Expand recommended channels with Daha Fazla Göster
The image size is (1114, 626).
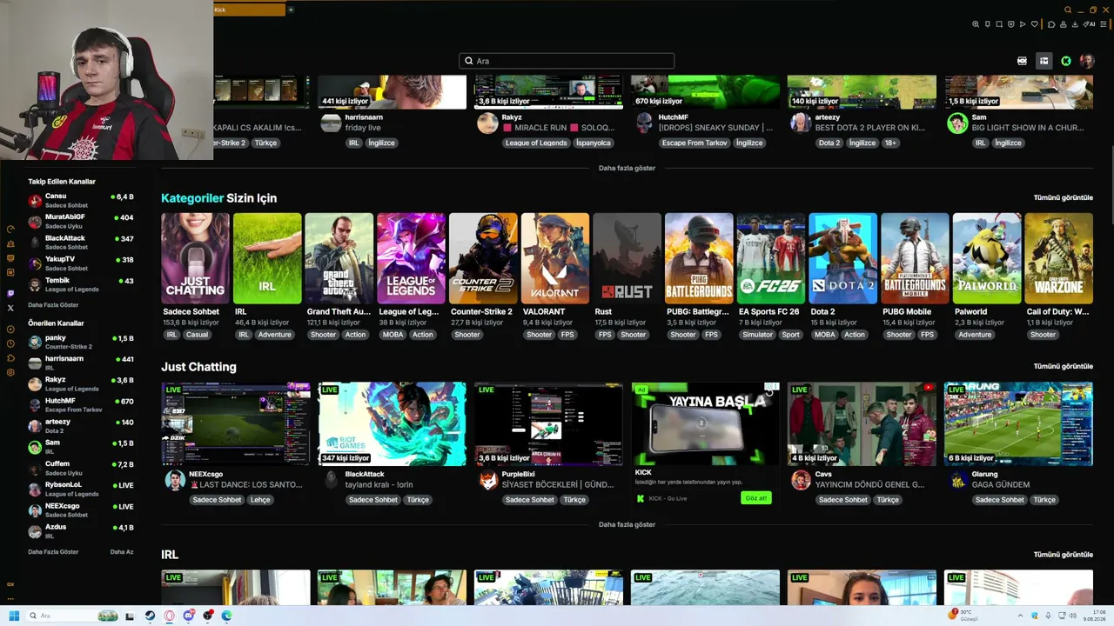pyautogui.click(x=53, y=552)
